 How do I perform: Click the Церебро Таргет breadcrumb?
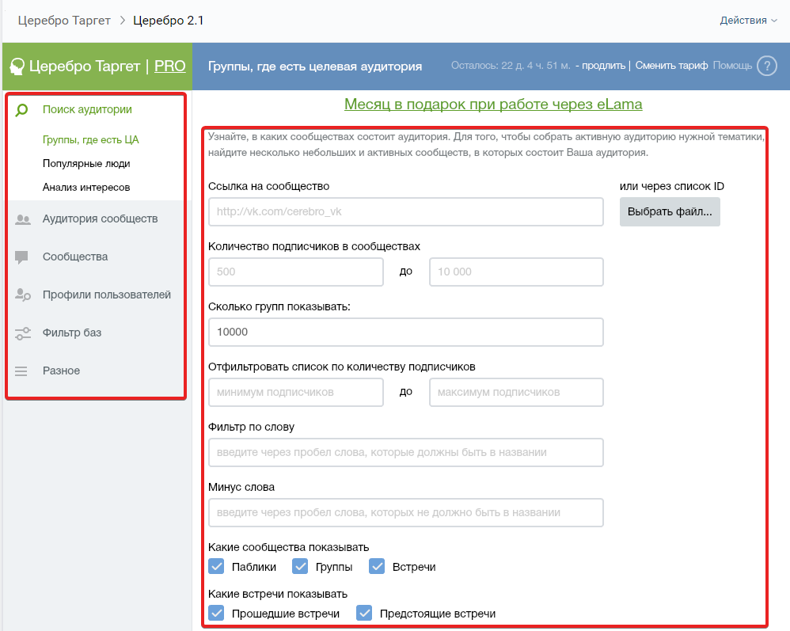click(64, 21)
